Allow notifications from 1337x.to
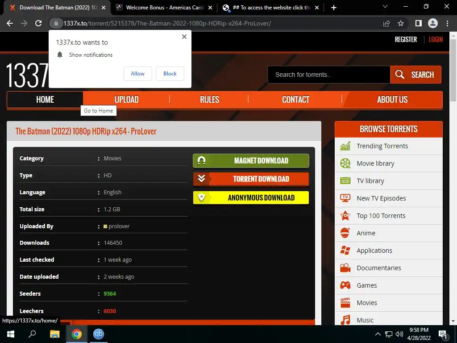Viewport: 457px width, 343px height. [137, 74]
